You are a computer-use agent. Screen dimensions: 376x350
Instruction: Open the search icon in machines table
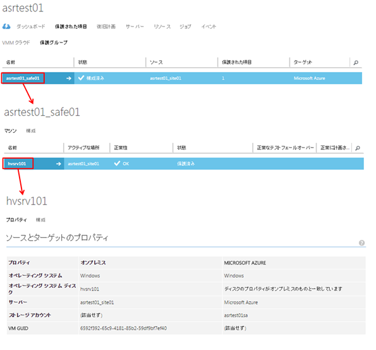358,148
